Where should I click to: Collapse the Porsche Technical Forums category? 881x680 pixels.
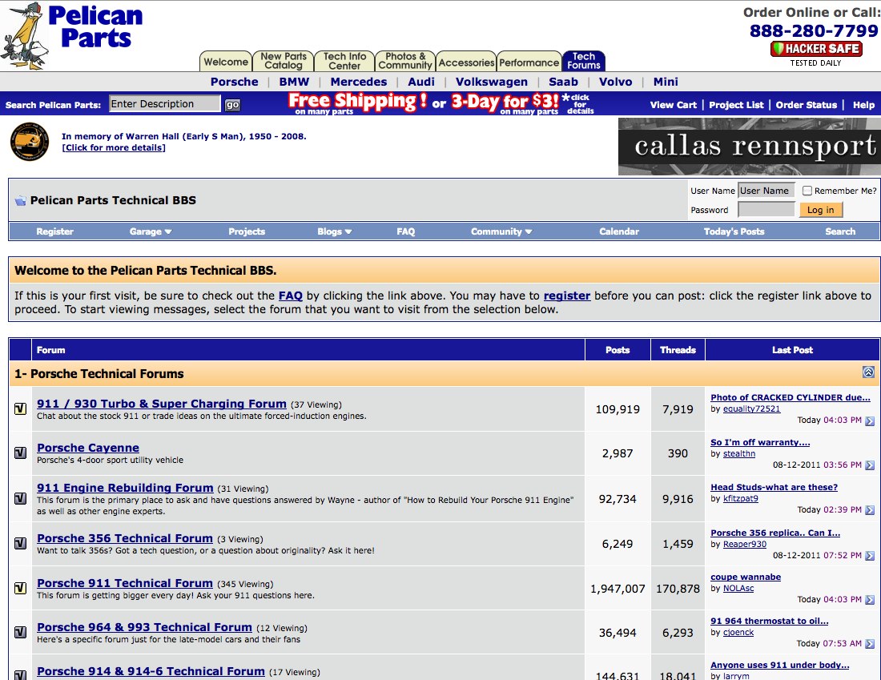[868, 372]
